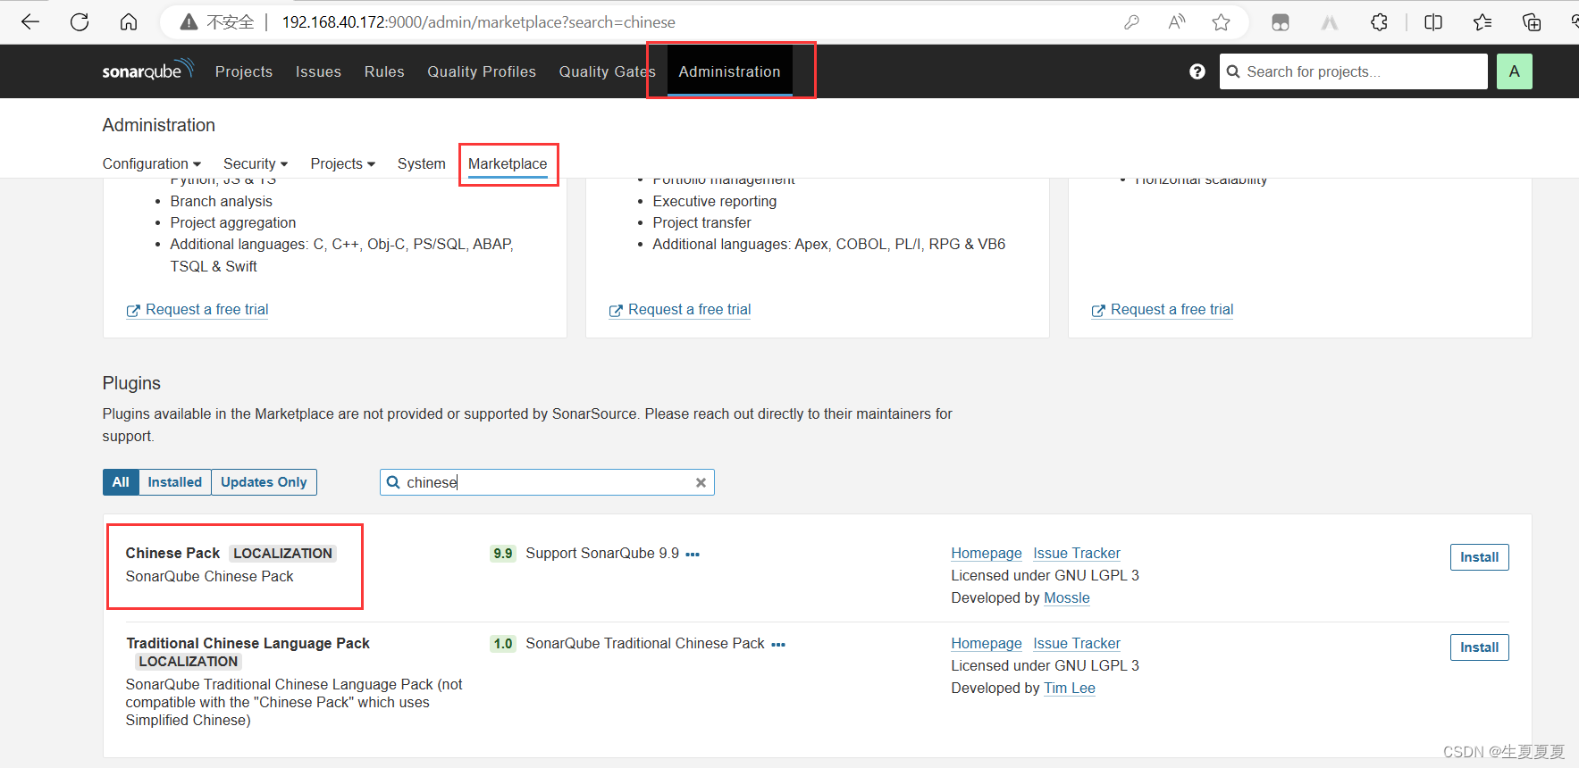The width and height of the screenshot is (1579, 768).
Task: Open the Security dropdown menu
Action: point(256,163)
